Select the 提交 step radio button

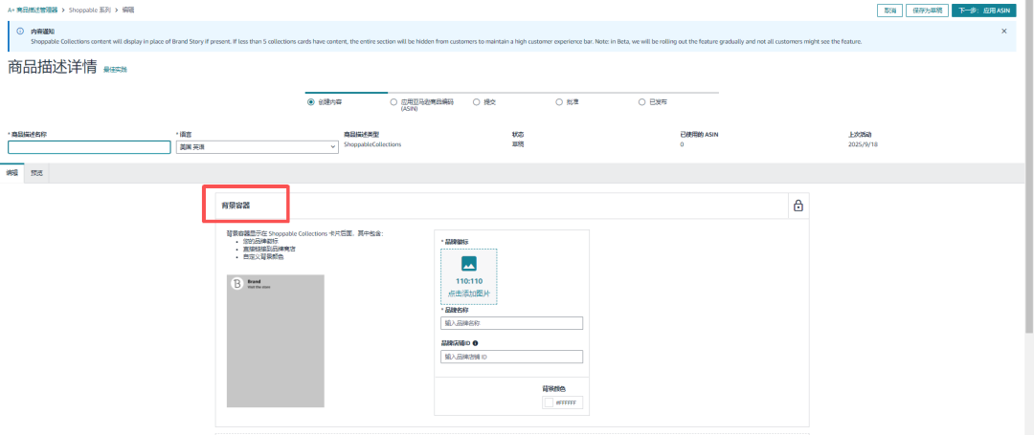point(477,100)
